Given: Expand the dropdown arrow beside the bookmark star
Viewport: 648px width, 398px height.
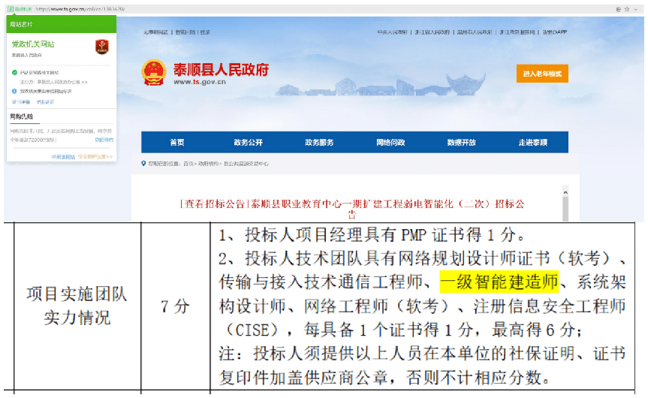Looking at the screenshot, I should (x=635, y=9).
